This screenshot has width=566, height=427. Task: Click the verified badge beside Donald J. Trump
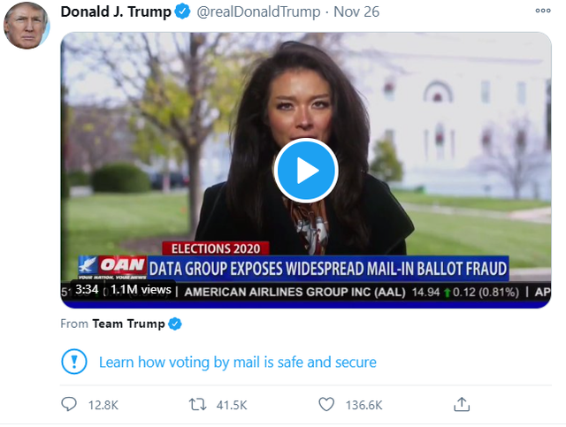[181, 11]
